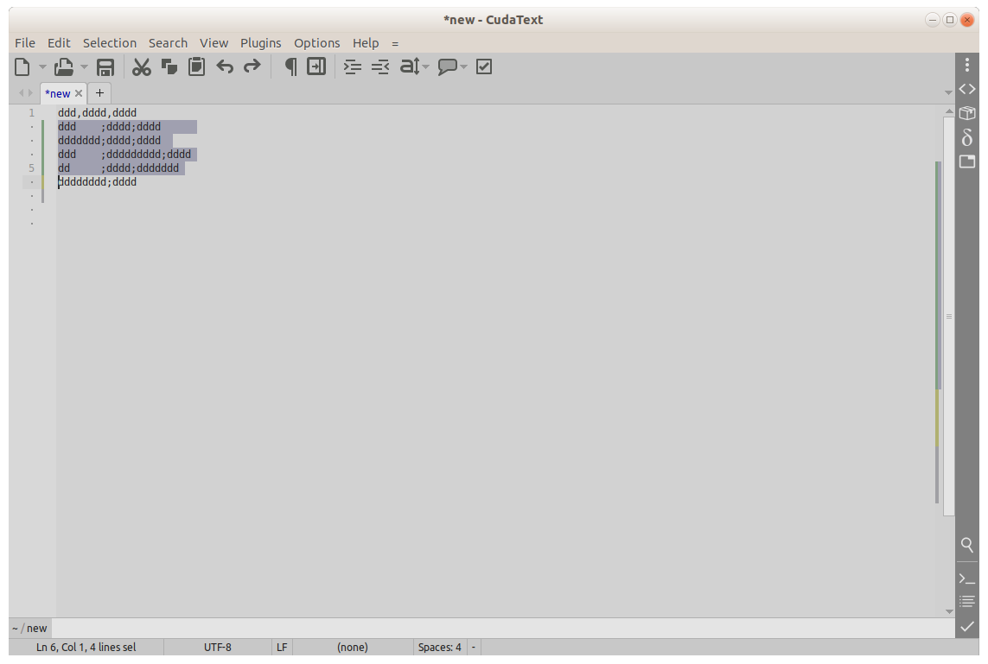This screenshot has width=988, height=664.
Task: Toggle the minimap icon in the toolbar
Action: pos(316,66)
